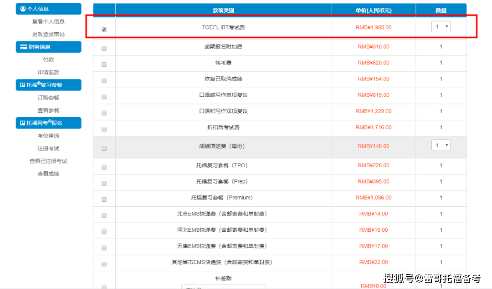Select the 成绩增送费（每份） checkbox
This screenshot has height=289, width=492.
pos(104,149)
